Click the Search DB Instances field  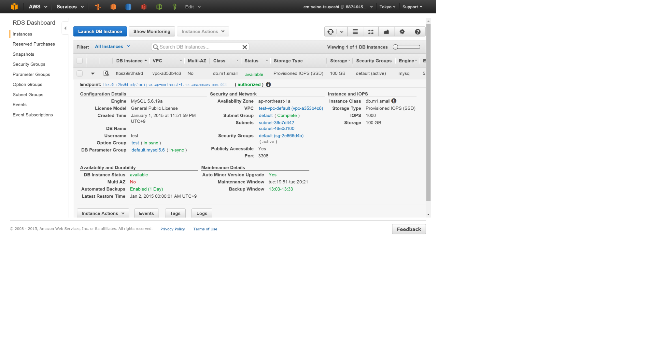pyautogui.click(x=199, y=47)
